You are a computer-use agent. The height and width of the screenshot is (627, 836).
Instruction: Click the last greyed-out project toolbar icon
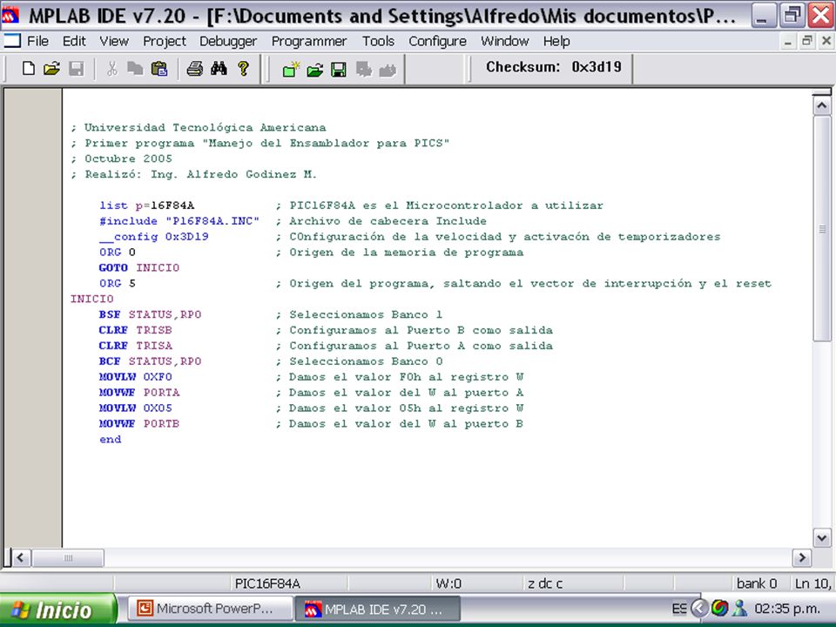(x=388, y=70)
